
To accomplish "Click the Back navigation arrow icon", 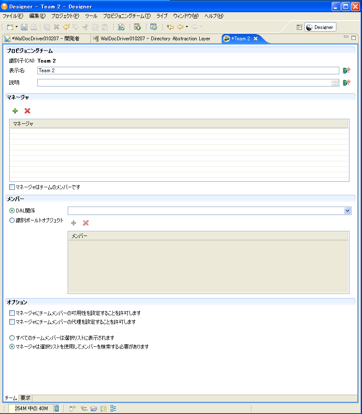I will click(180, 27).
